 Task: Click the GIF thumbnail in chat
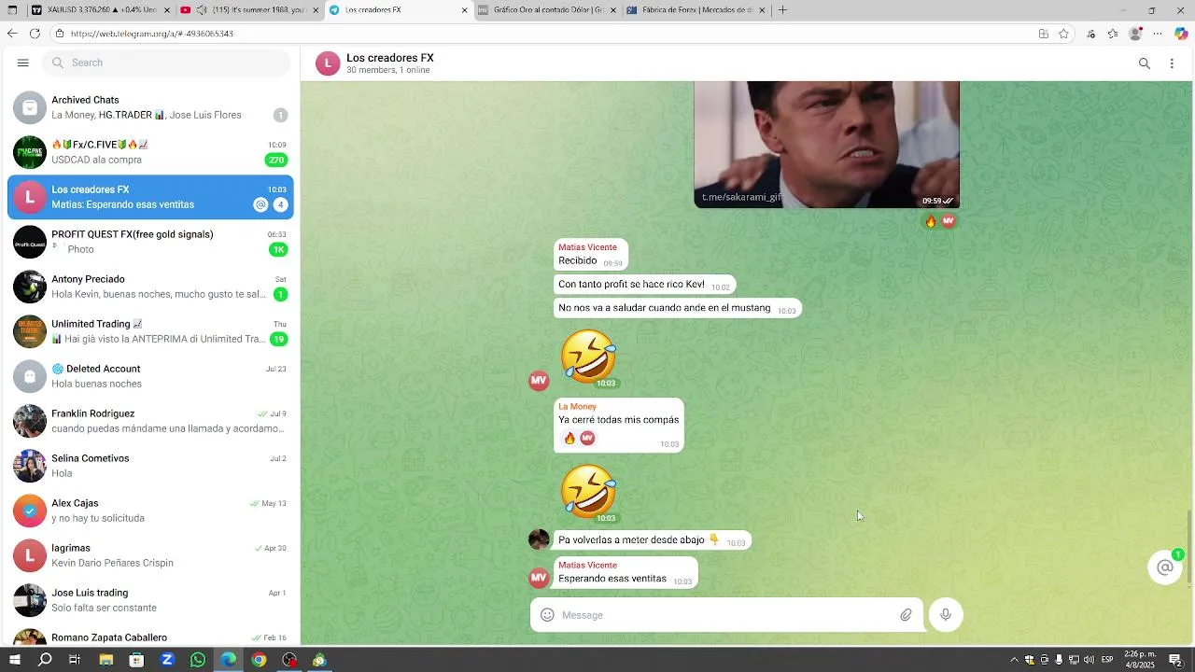(x=826, y=144)
